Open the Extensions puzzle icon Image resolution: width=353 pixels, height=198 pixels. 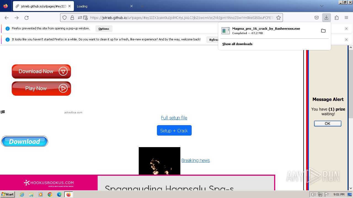point(336,18)
